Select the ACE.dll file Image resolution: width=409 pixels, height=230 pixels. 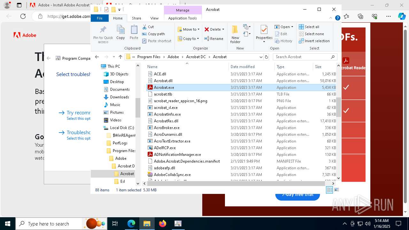point(241,74)
